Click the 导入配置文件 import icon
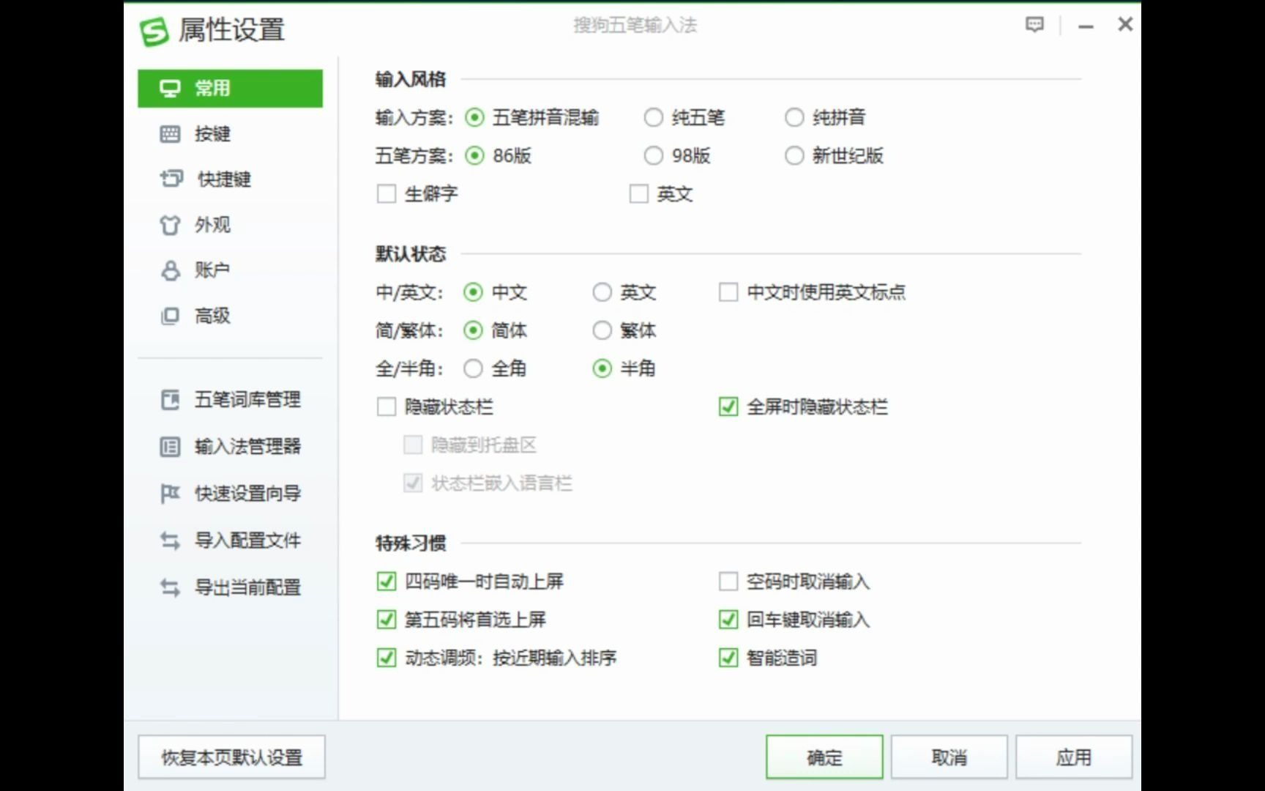Viewport: 1265px width, 791px height. 170,540
